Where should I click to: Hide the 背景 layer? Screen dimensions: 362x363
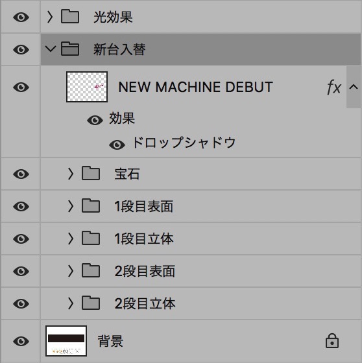21,341
